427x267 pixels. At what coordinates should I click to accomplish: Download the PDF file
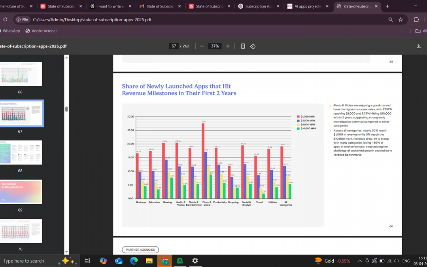click(x=419, y=46)
